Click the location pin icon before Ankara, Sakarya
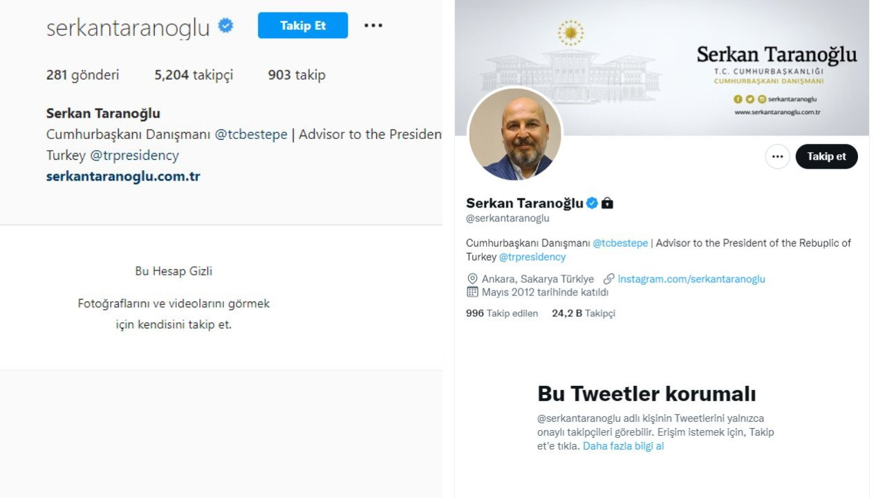Viewport: 885px width, 498px height. click(472, 278)
